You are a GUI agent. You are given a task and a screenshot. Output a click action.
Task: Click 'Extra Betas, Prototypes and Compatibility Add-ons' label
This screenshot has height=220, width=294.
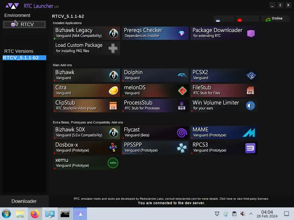point(88,122)
